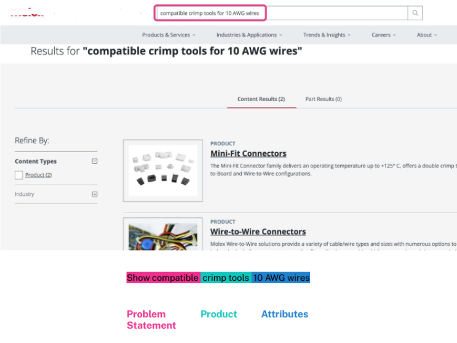Click the Product (2) filter label

(38, 176)
